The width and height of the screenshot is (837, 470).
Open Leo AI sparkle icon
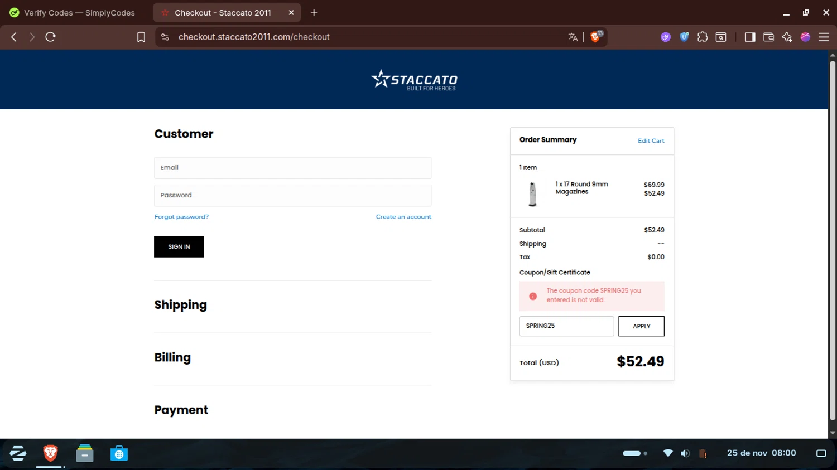787,37
